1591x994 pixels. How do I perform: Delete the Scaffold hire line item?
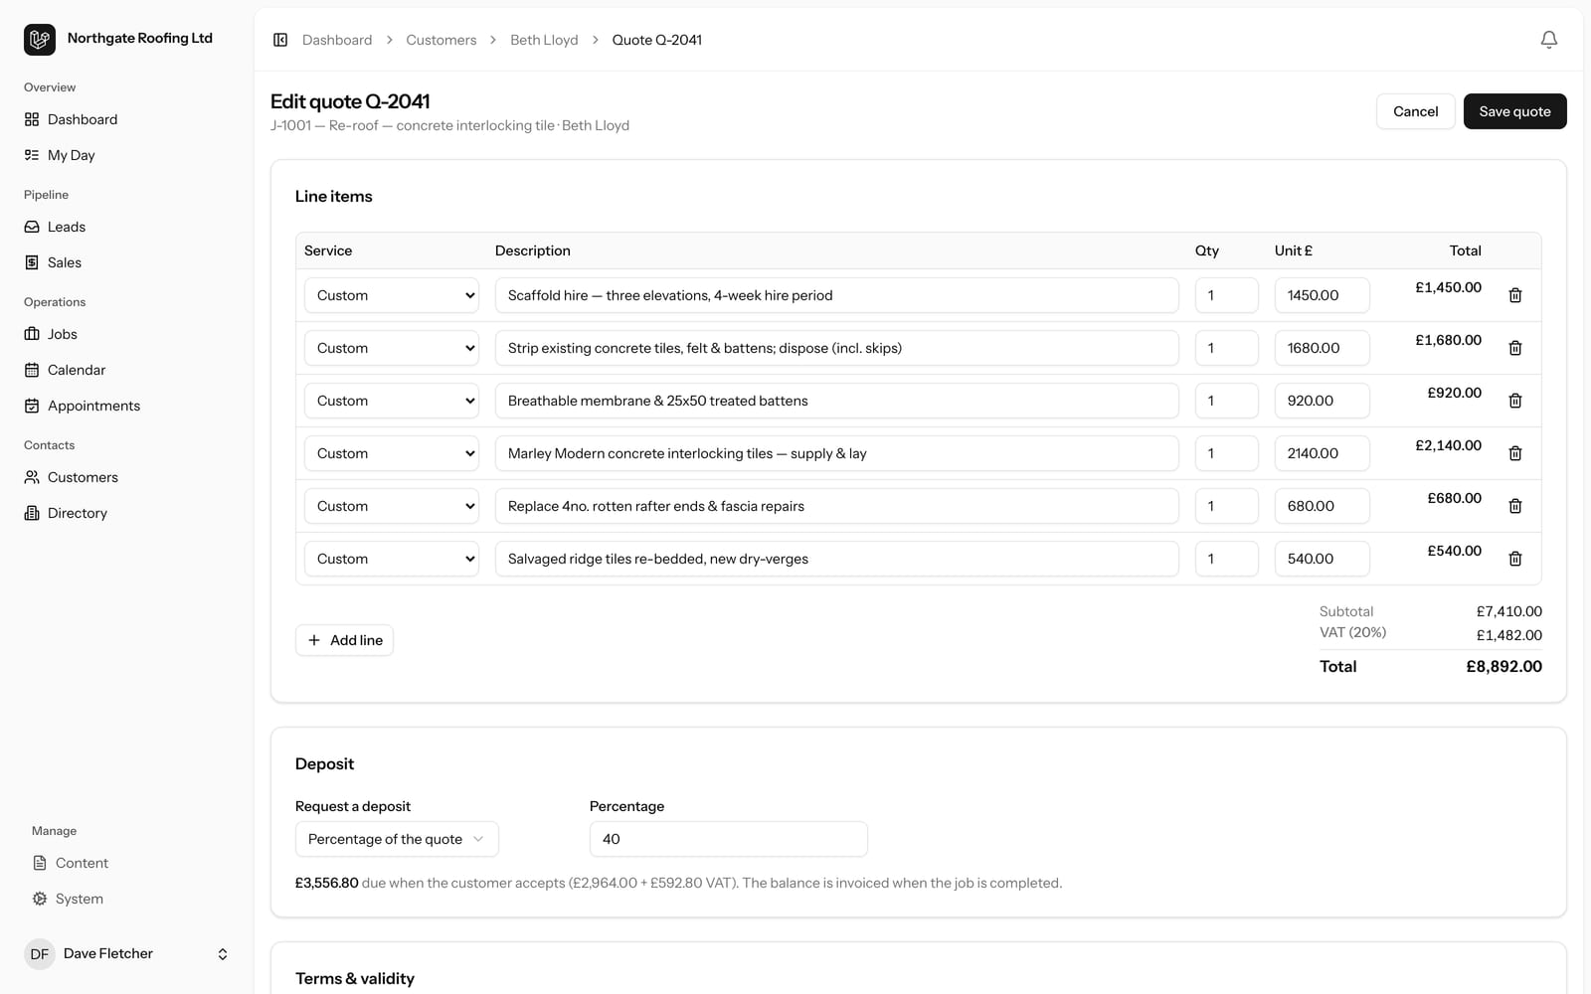1515,295
